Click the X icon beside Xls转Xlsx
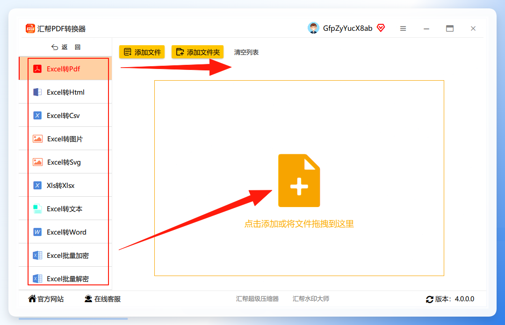The image size is (505, 325). tap(37, 185)
